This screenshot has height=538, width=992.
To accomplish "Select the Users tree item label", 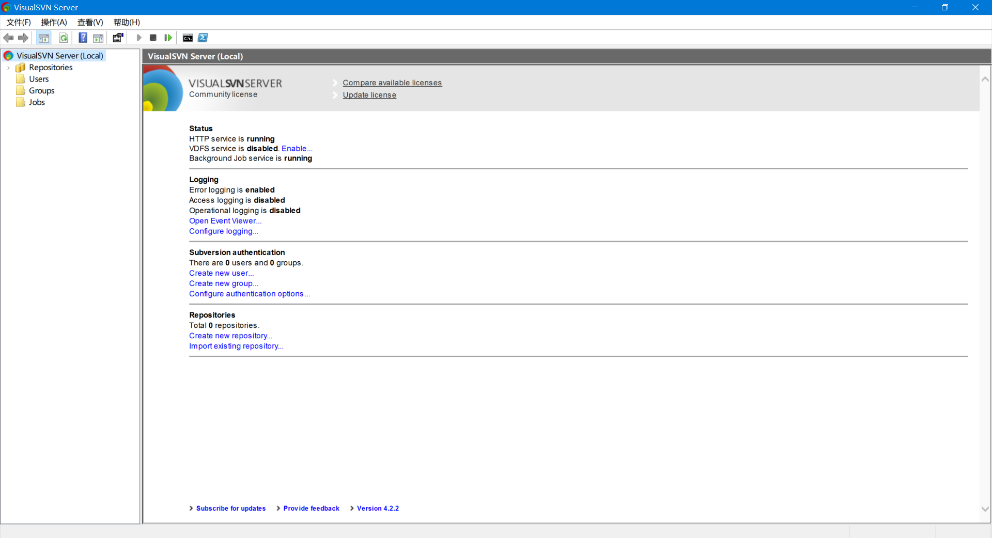I will 39,79.
